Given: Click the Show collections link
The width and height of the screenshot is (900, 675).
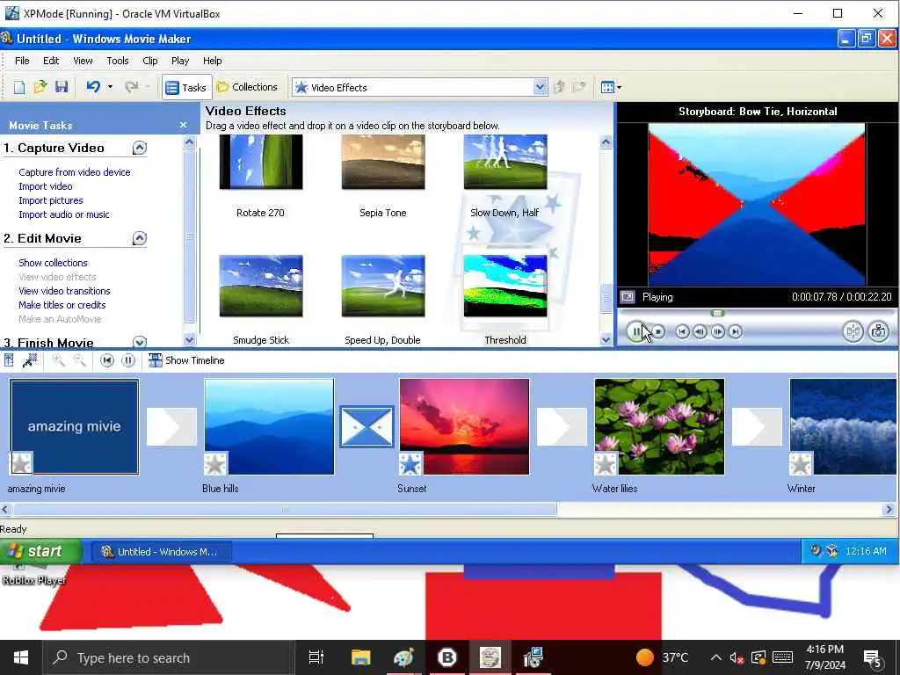Looking at the screenshot, I should [53, 263].
